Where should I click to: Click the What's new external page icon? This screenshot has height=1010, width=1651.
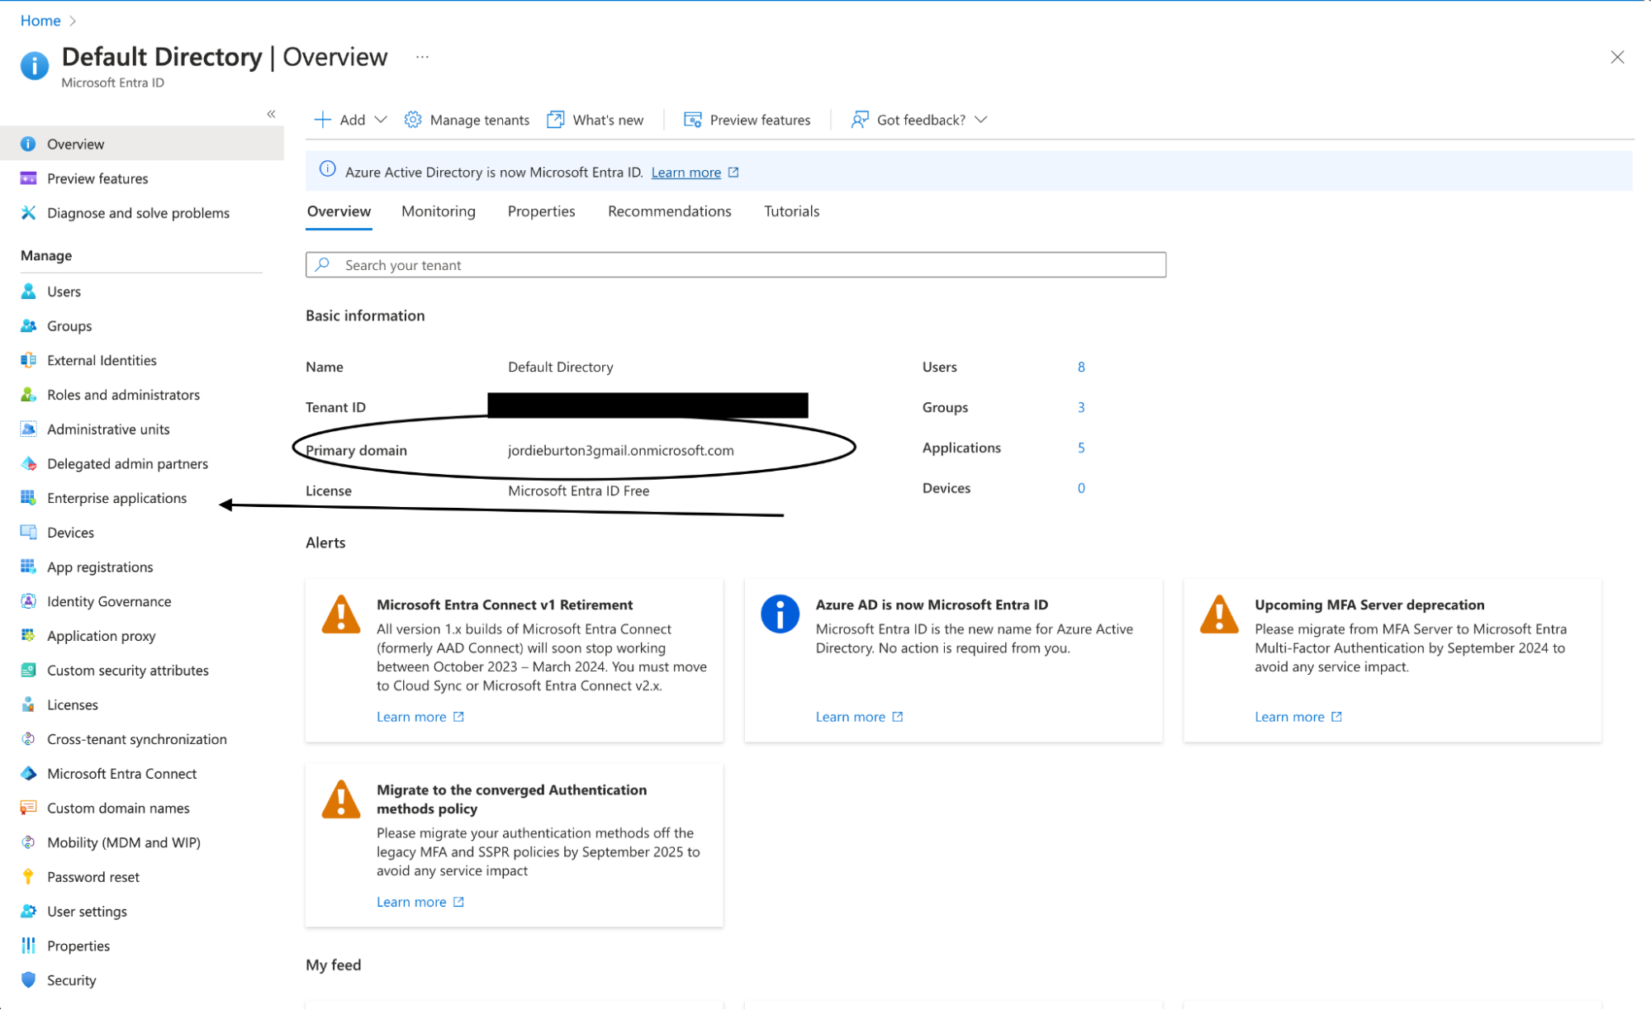click(x=556, y=120)
